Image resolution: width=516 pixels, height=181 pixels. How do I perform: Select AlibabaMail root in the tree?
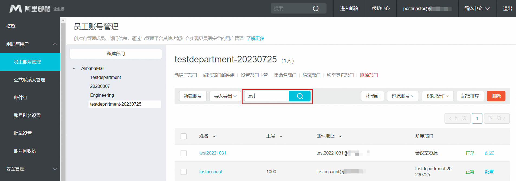(93, 69)
